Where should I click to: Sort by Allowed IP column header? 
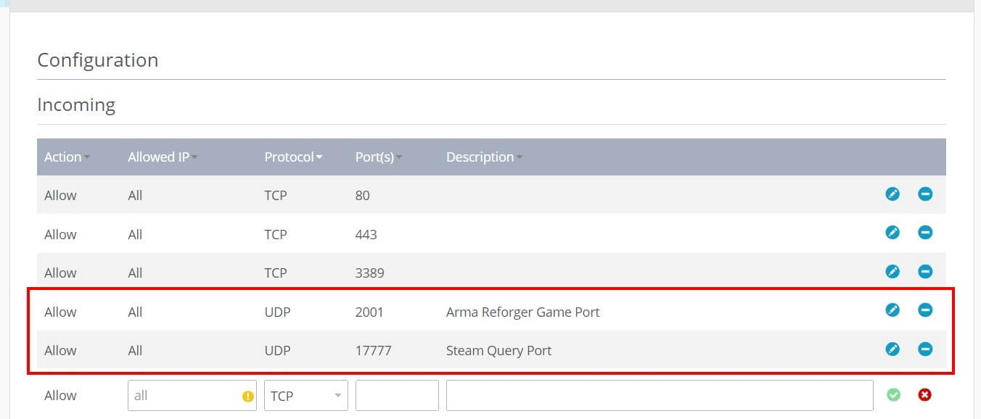(163, 157)
